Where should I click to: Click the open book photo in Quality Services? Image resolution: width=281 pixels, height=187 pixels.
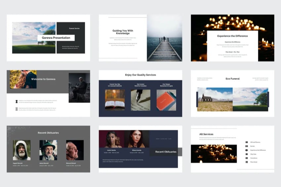point(115,100)
